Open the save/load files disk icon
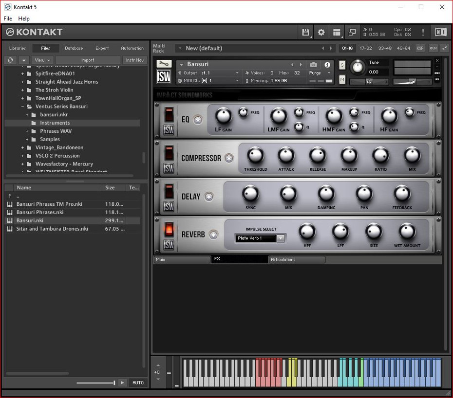Viewport: 453px width, 398px height. 305,32
